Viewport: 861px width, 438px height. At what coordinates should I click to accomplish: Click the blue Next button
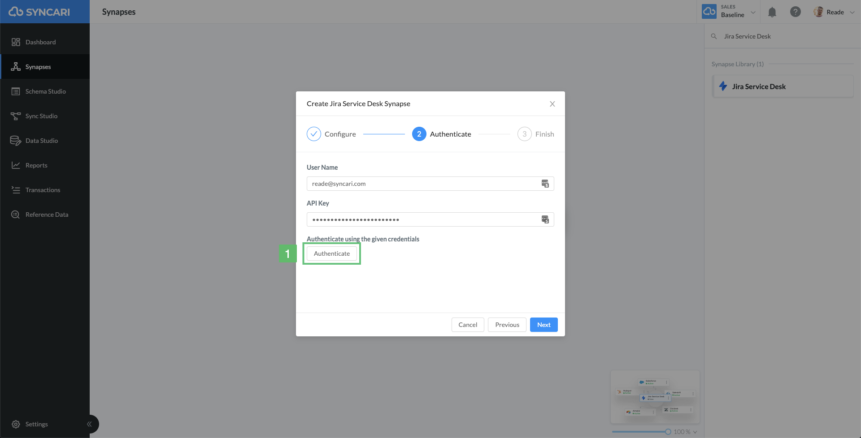[544, 325]
